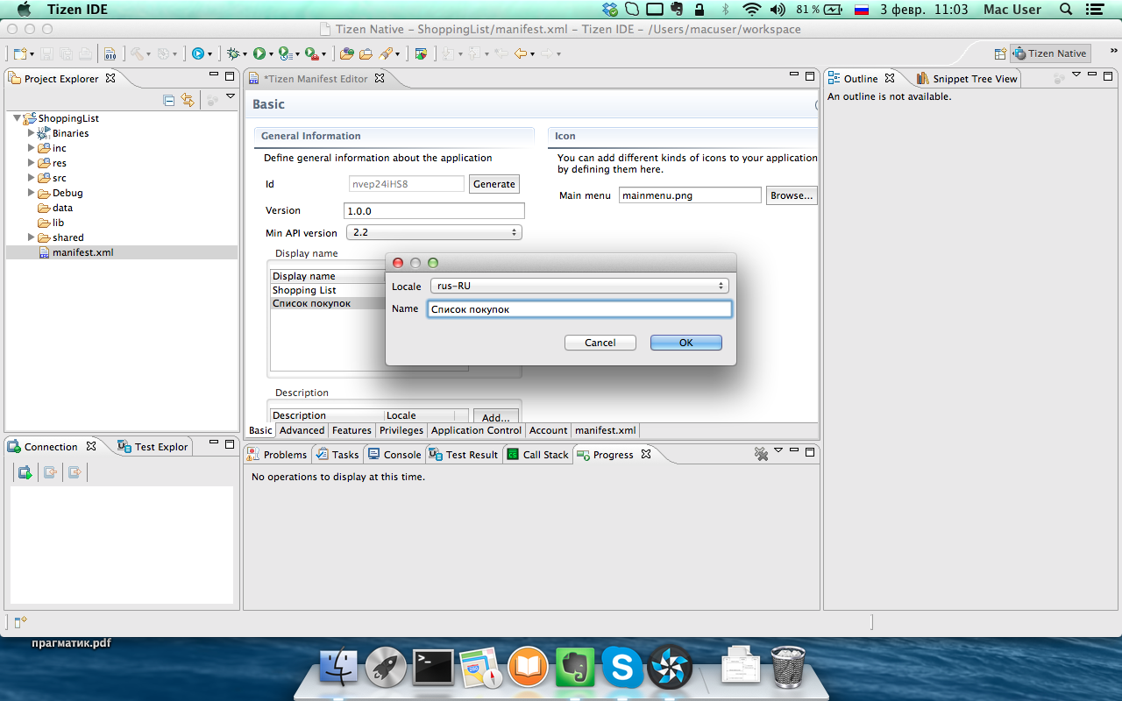Expand the inc folder node

32,148
